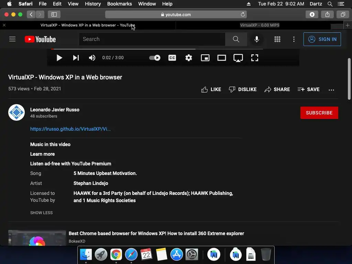Open Finder from the Dock
This screenshot has width=352, height=264.
pos(86,255)
